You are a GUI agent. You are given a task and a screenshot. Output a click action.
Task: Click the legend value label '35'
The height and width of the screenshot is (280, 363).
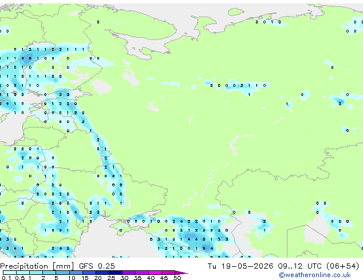click(137, 278)
